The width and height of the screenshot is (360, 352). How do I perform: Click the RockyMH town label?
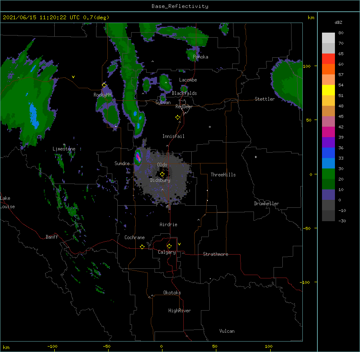tap(102, 95)
